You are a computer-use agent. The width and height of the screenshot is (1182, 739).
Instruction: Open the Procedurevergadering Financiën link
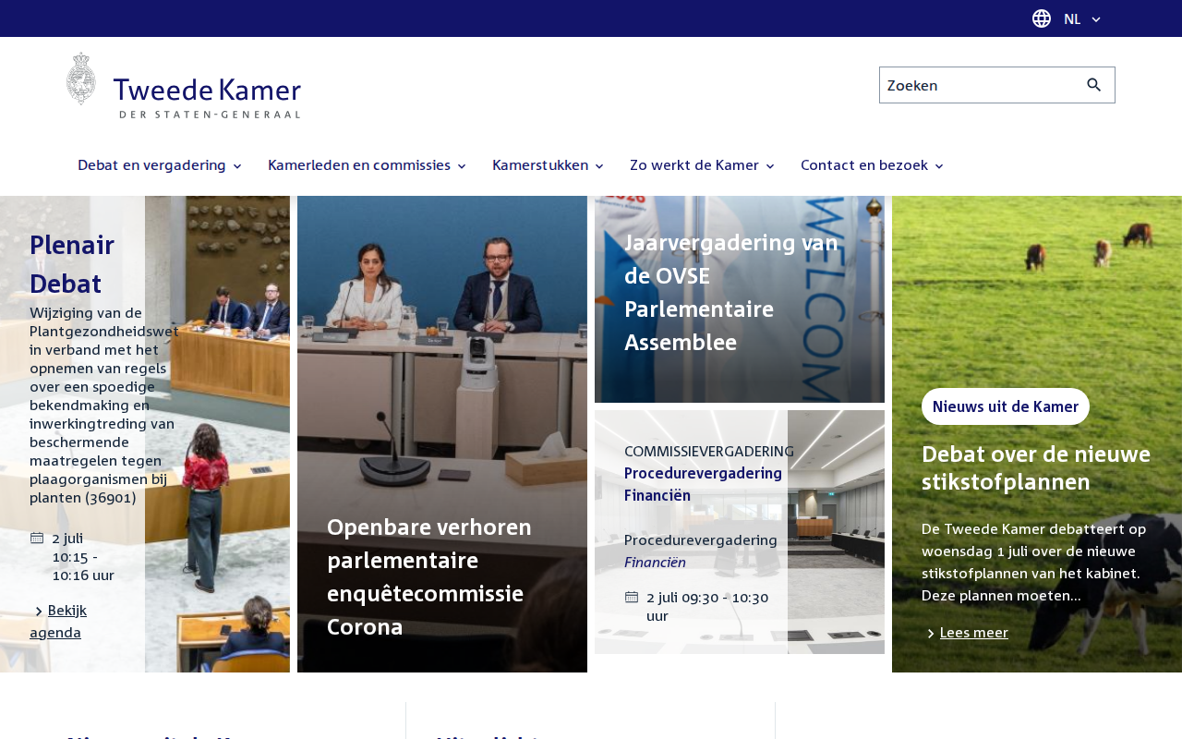pyautogui.click(x=703, y=484)
